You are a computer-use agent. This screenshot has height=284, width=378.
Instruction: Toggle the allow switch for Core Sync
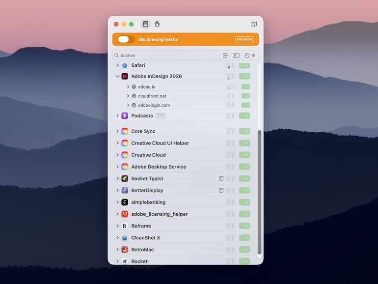(x=244, y=131)
